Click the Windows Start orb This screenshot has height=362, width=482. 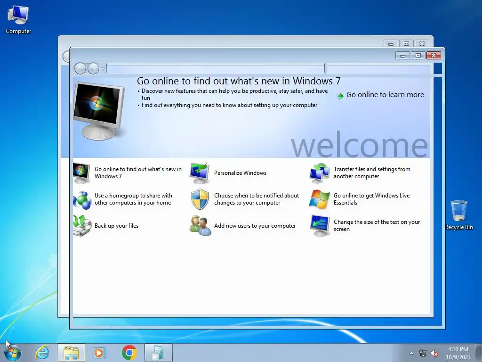12,353
